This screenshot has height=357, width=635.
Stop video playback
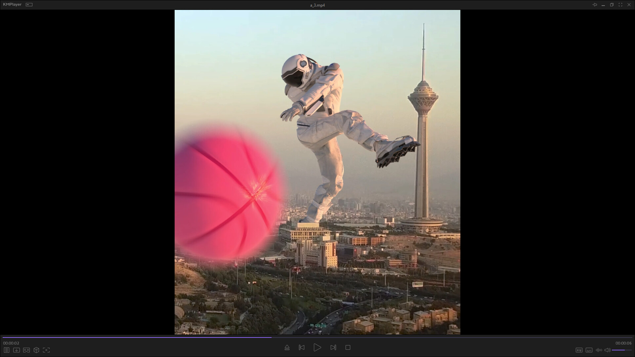pyautogui.click(x=348, y=347)
